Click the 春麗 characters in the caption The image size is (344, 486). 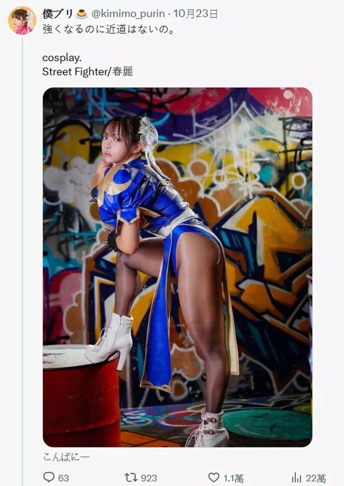[123, 72]
